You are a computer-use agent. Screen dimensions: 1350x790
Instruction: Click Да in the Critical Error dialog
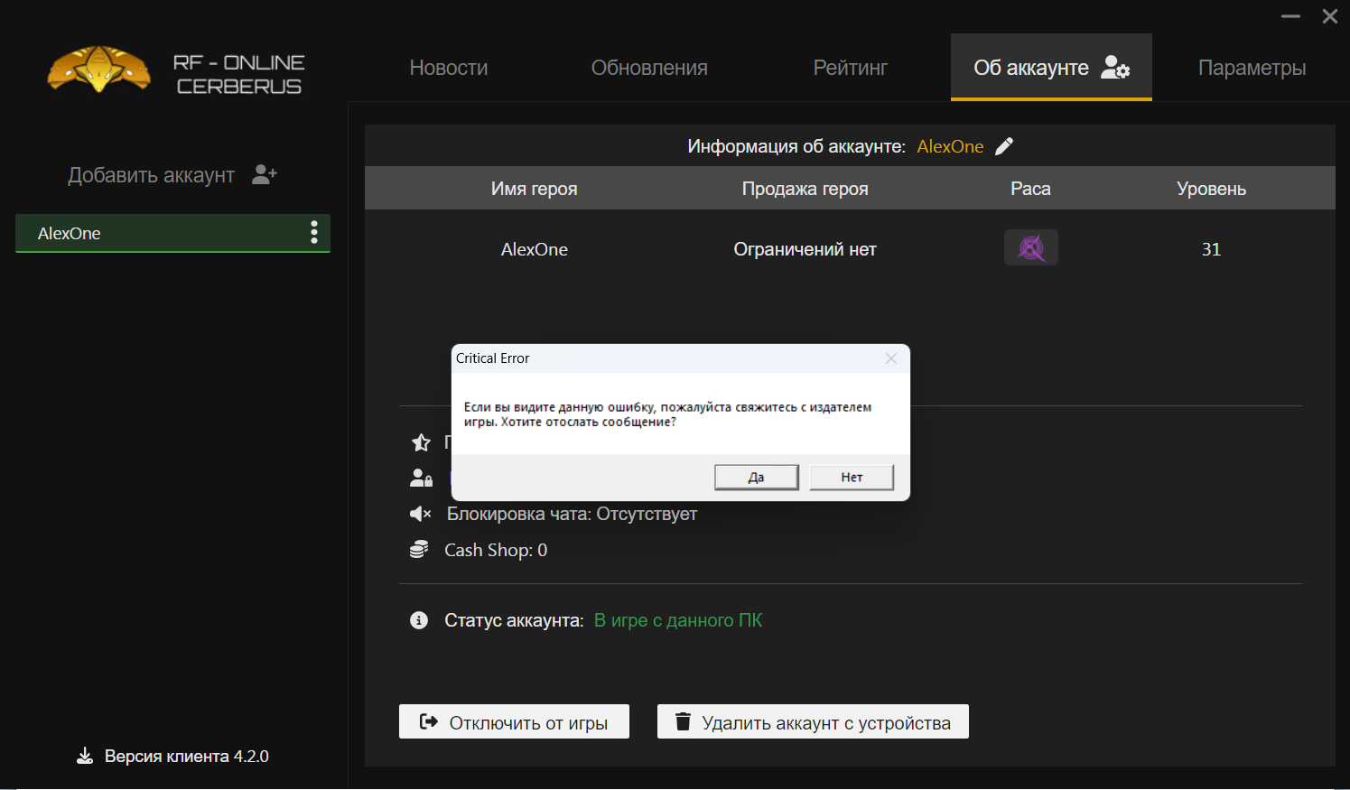pyautogui.click(x=757, y=477)
